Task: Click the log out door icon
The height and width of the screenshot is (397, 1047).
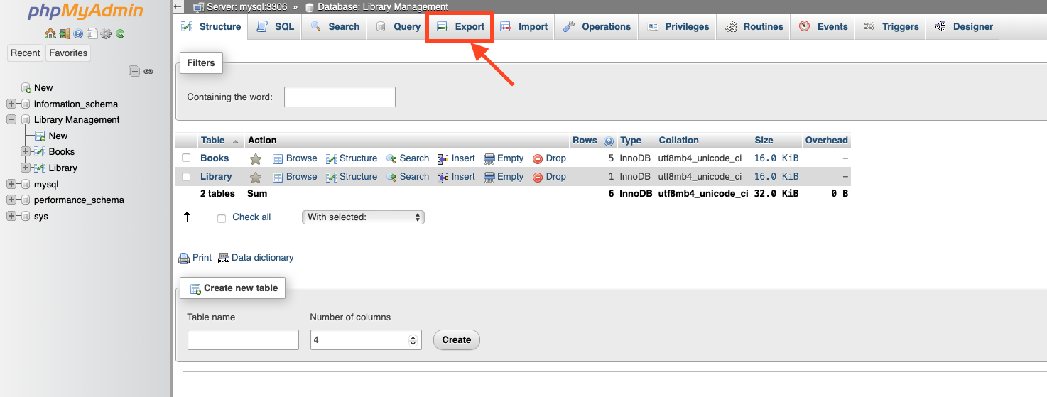Action: [65, 33]
